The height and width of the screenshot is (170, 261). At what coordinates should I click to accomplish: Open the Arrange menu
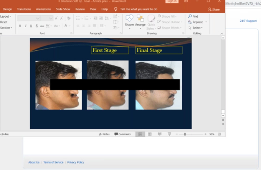tap(140, 22)
